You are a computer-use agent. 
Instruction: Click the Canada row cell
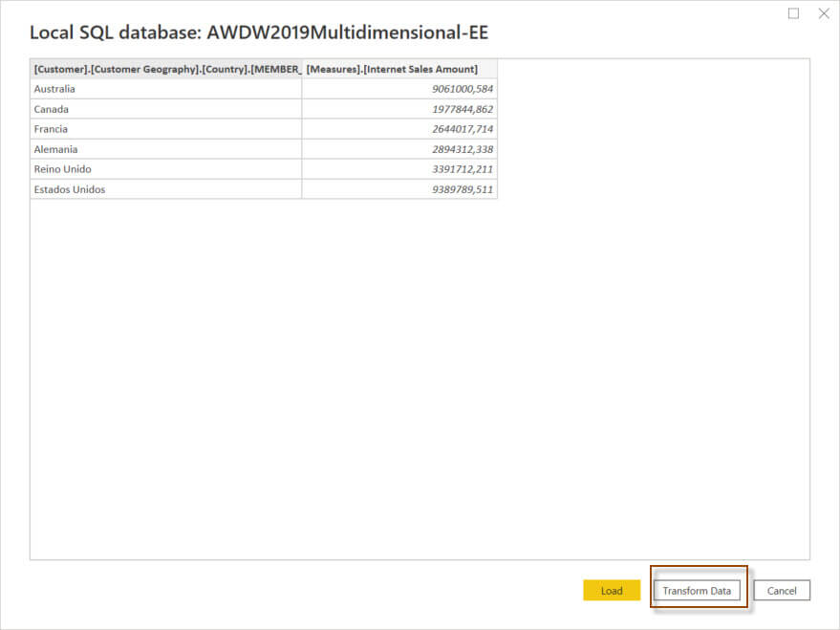tap(166, 109)
